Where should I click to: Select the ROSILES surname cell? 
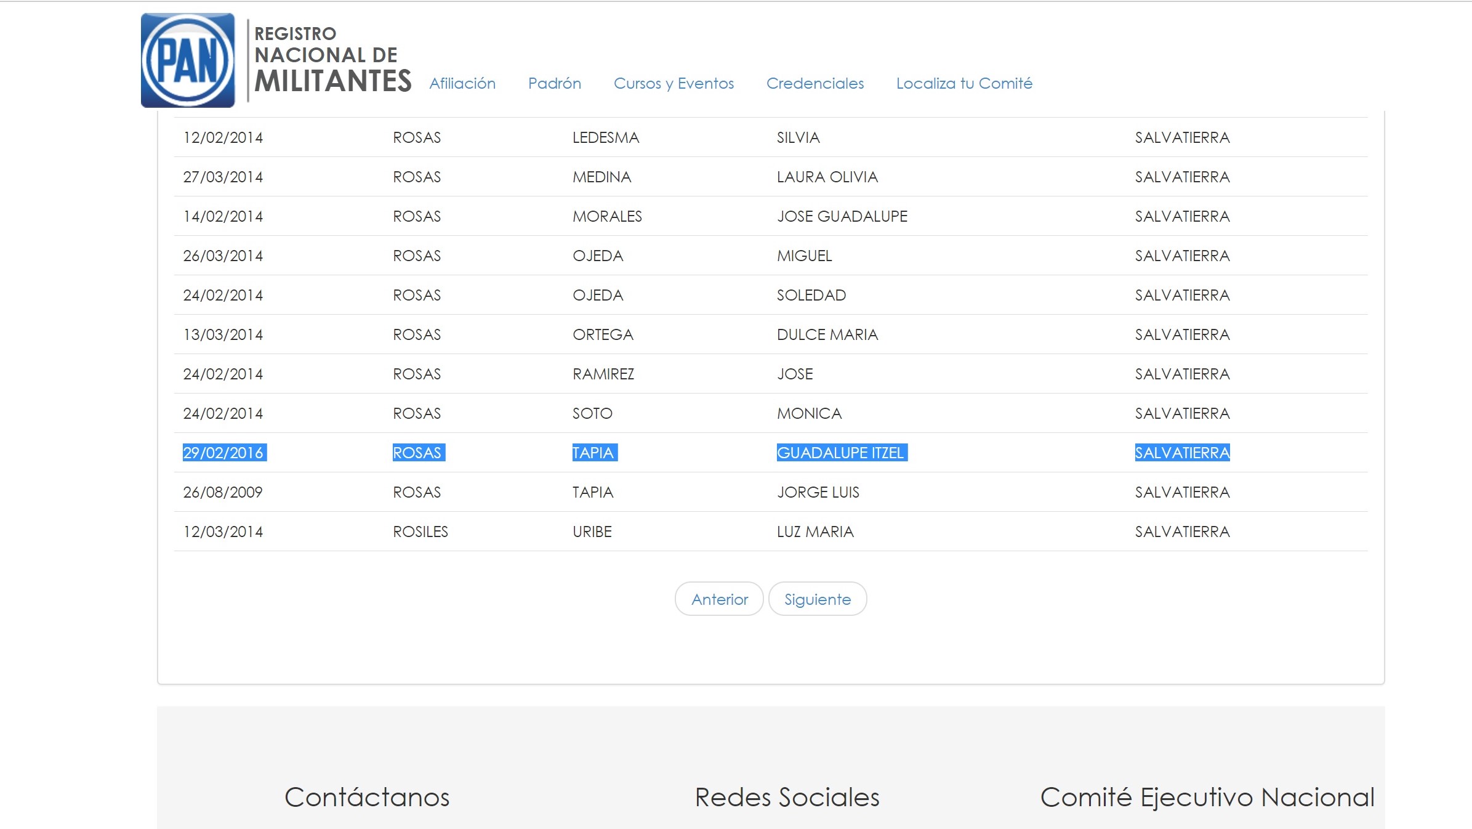(x=420, y=532)
